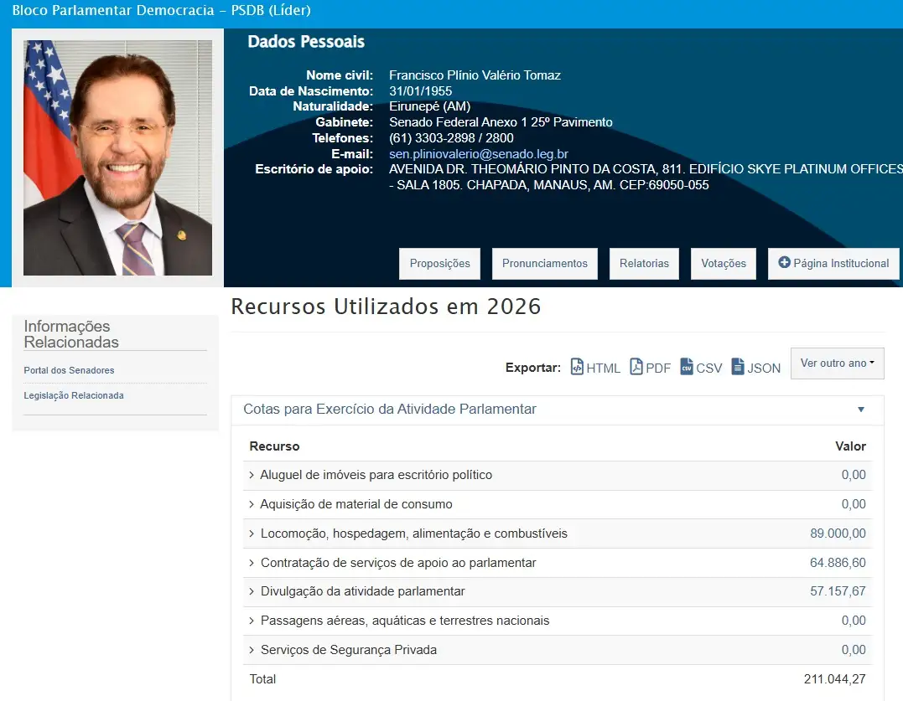The image size is (903, 701).
Task: Click the Recursos Utilizados em 2026 heading
Action: click(x=386, y=307)
